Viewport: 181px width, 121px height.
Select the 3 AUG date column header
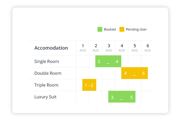tap(109, 48)
